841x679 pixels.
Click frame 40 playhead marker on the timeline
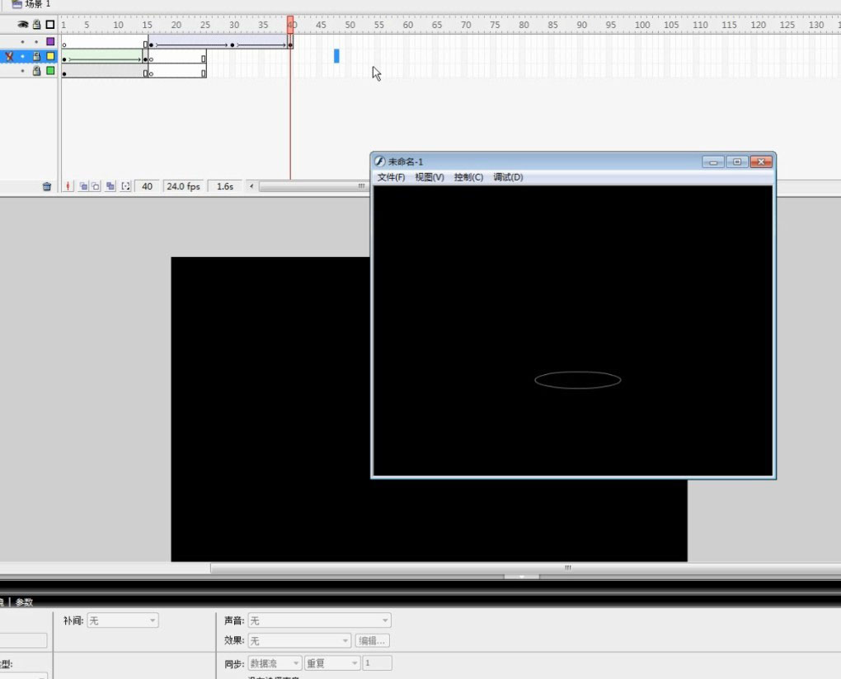tap(290, 25)
